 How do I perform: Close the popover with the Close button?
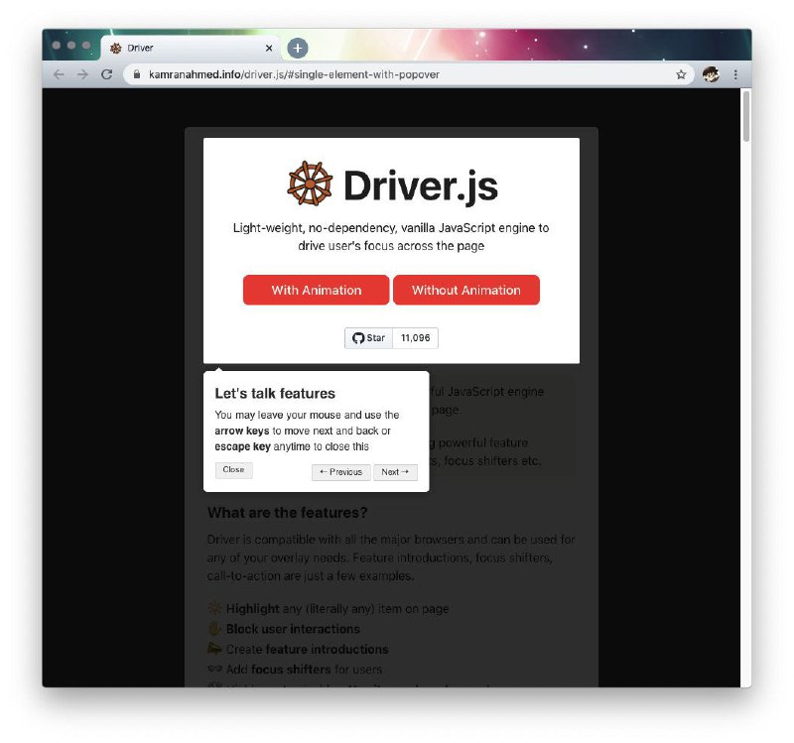tap(233, 469)
